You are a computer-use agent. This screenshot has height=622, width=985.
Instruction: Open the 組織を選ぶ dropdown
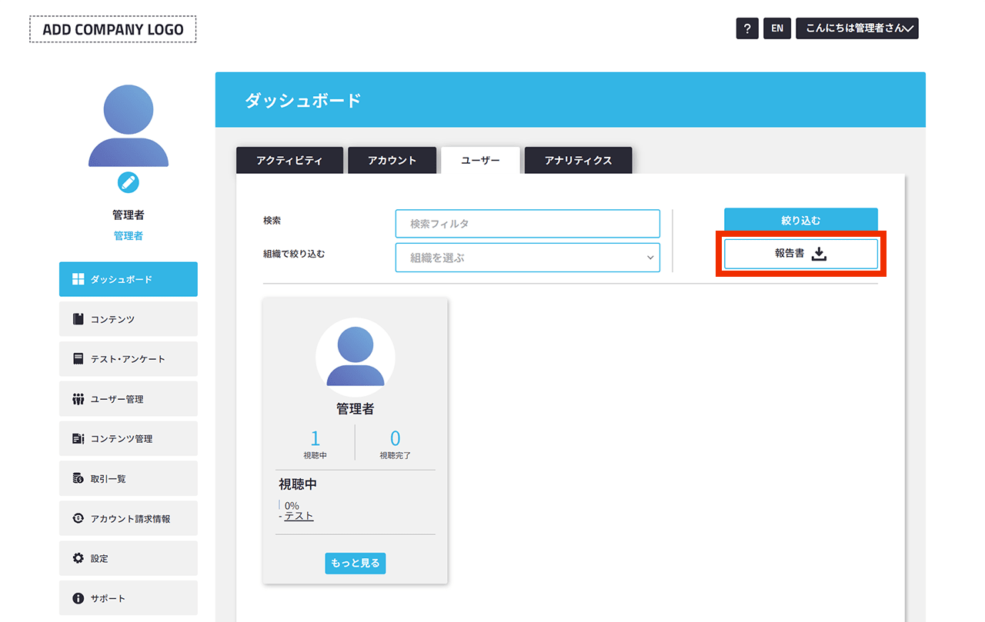527,258
